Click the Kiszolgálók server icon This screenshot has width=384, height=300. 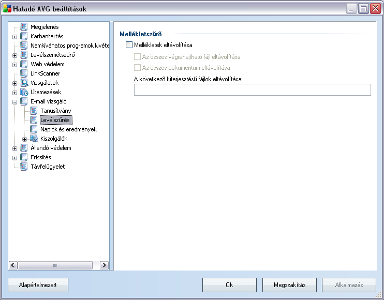pyautogui.click(x=34, y=139)
